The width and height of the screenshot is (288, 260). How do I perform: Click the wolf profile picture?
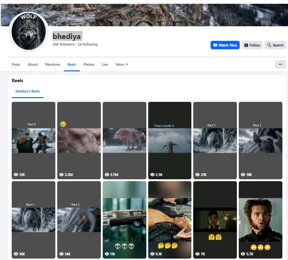pyautogui.click(x=29, y=31)
